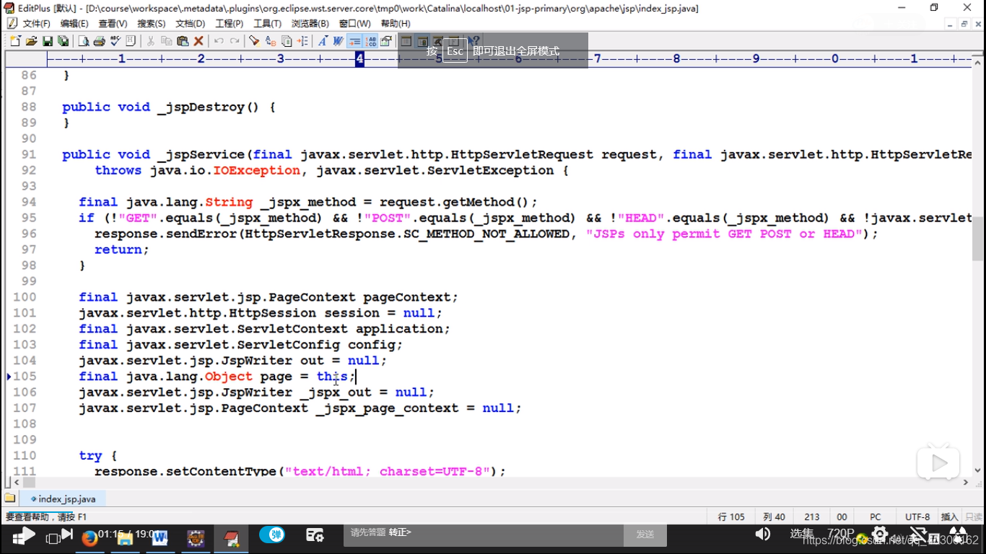
Task: Click the Redo arrow icon
Action: [235, 41]
